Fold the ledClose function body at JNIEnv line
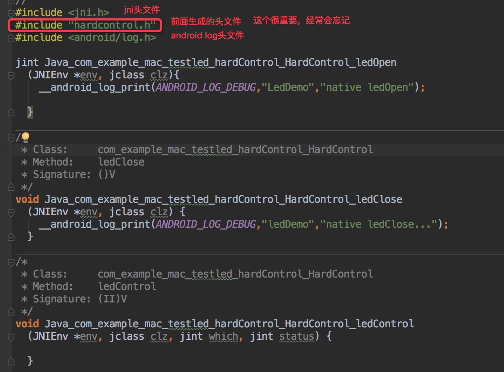Viewport: 504px width, 372px height. point(11,212)
